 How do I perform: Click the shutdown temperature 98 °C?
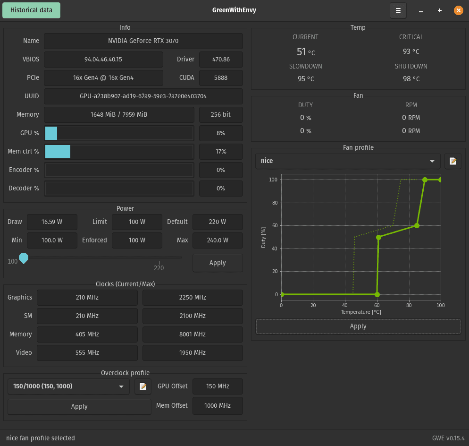[411, 79]
